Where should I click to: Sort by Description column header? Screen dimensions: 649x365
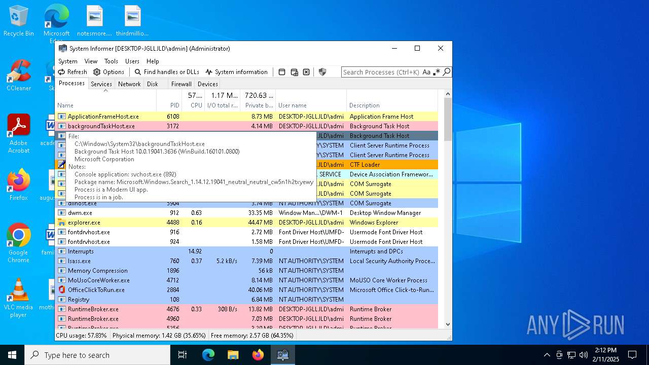coord(392,100)
